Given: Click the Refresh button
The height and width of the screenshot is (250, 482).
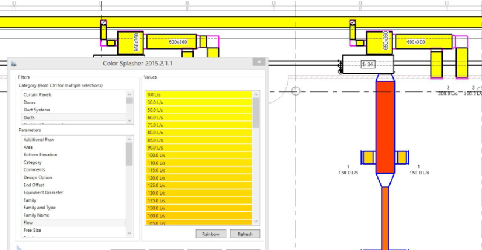Looking at the screenshot, I should 245,234.
